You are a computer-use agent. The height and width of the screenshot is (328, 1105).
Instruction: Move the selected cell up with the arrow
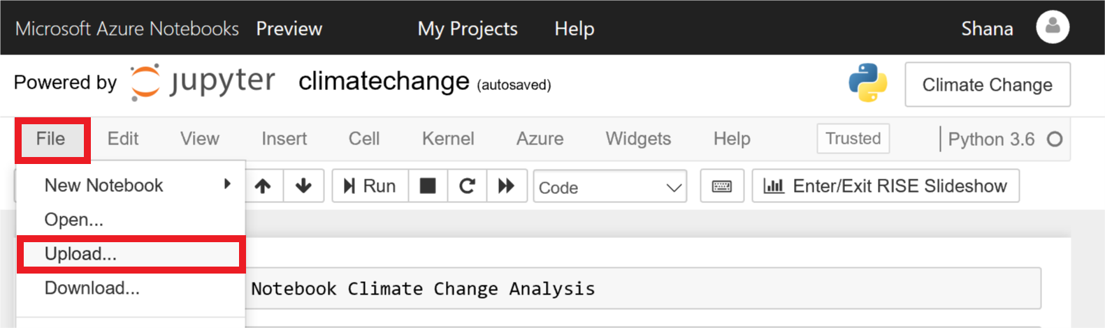coord(263,186)
